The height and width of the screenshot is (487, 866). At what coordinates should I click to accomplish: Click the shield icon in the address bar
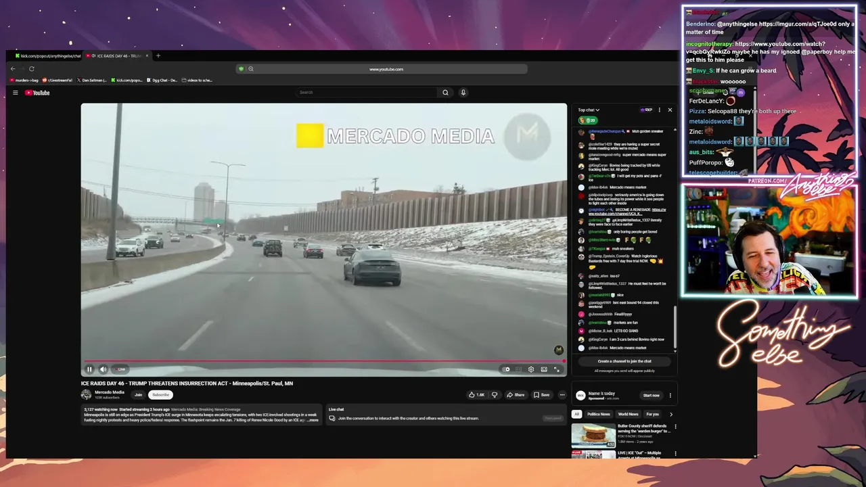[x=241, y=69]
